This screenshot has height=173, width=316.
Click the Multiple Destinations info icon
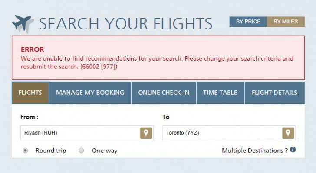point(293,150)
